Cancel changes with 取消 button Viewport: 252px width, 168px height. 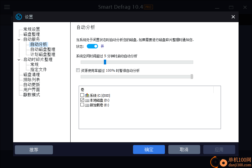point(184,150)
